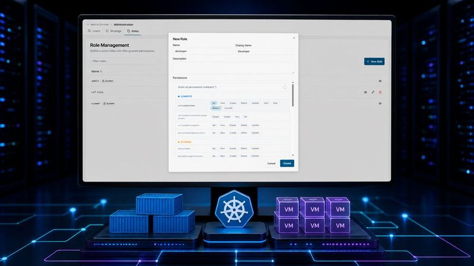Image resolution: width=474 pixels, height=266 pixels.
Task: Toggle Update permission for virtualmachines
Action: click(x=255, y=103)
